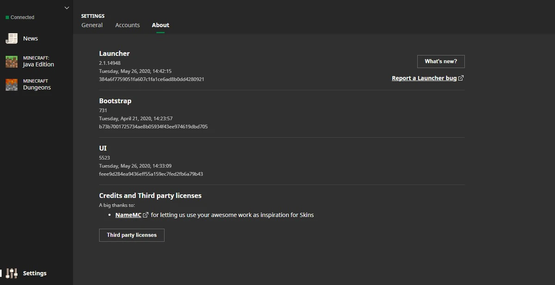Open the Report a Launcher bug link
The image size is (555, 285).
pyautogui.click(x=424, y=78)
